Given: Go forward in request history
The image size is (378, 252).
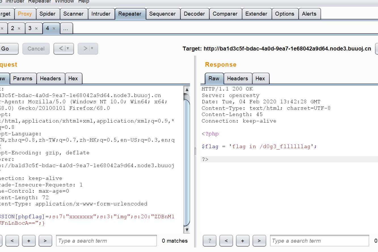Looking at the screenshot, I should click(85, 49).
